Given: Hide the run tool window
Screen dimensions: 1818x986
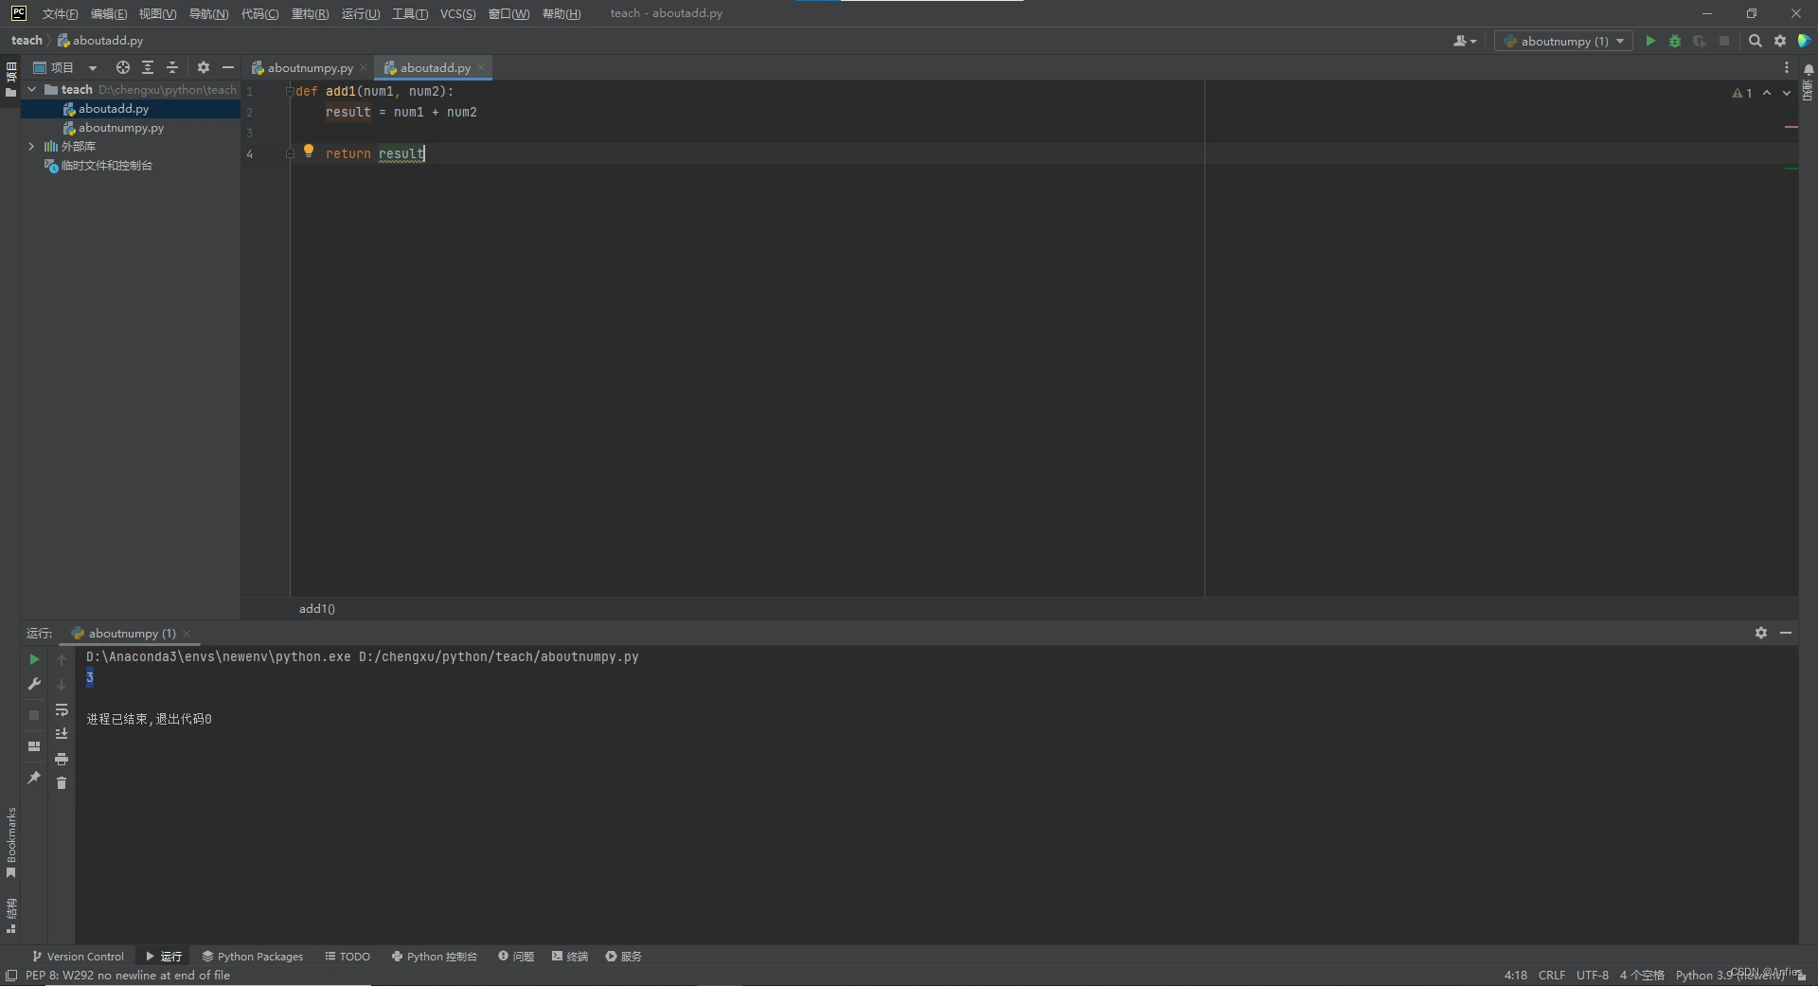Looking at the screenshot, I should [1786, 633].
